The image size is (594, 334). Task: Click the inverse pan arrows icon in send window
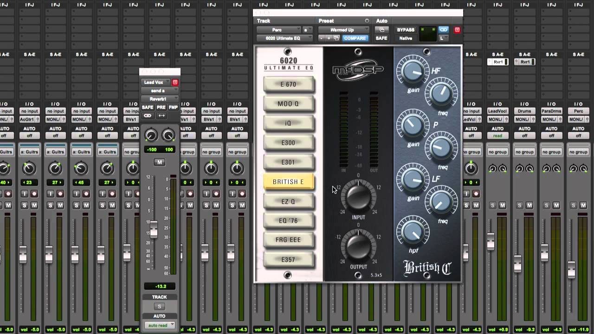pyautogui.click(x=161, y=116)
